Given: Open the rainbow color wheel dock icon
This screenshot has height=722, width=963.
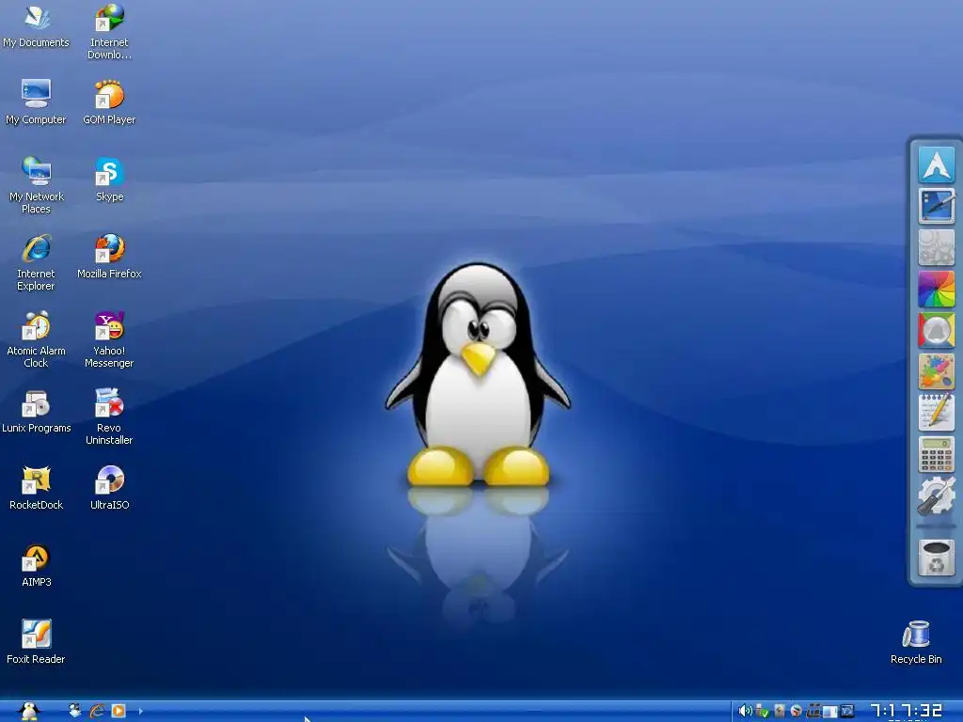Looking at the screenshot, I should 936,289.
